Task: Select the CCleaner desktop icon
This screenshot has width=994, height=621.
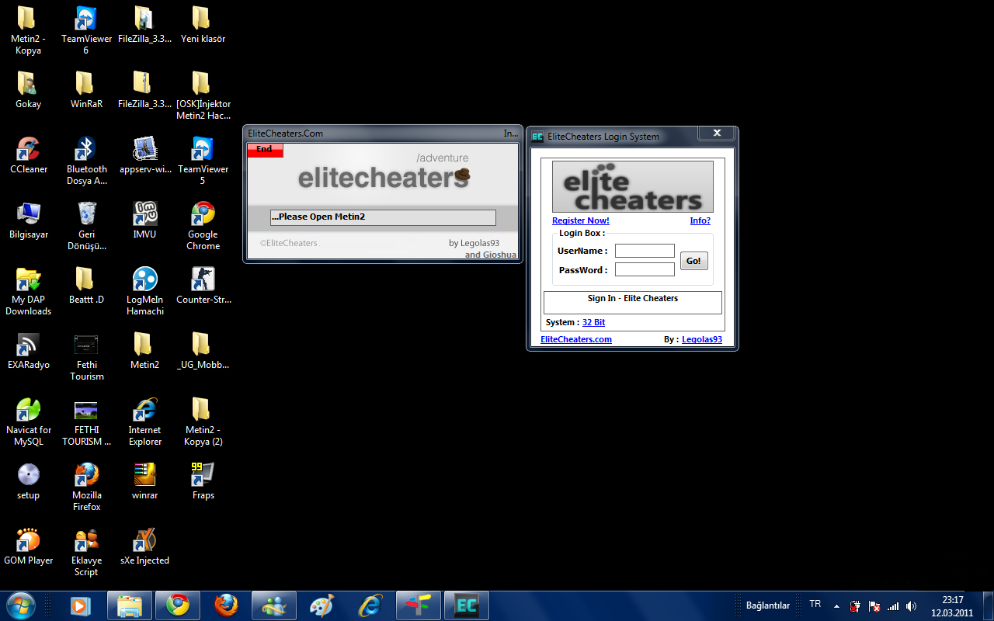Action: coord(29,155)
